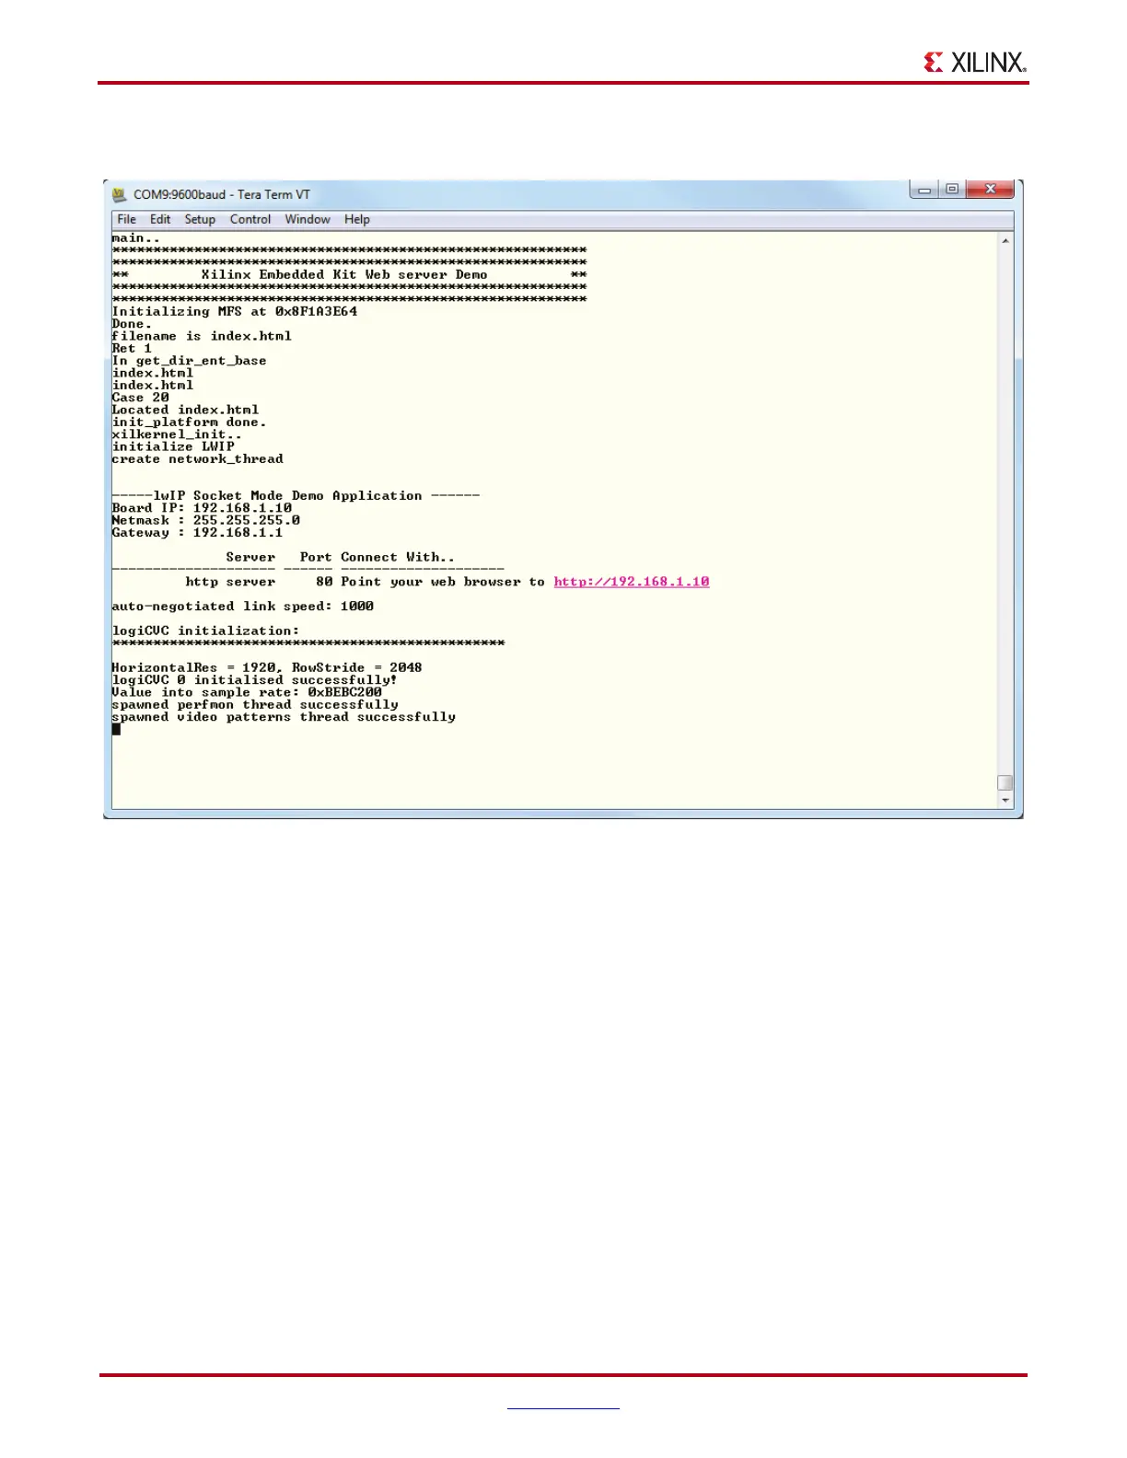
Task: Click the Xilinx logo in the page header
Action: (x=975, y=62)
